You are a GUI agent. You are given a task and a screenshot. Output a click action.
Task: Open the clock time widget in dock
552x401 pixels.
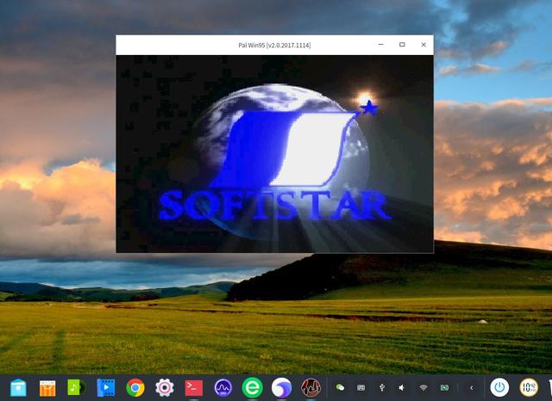click(529, 387)
